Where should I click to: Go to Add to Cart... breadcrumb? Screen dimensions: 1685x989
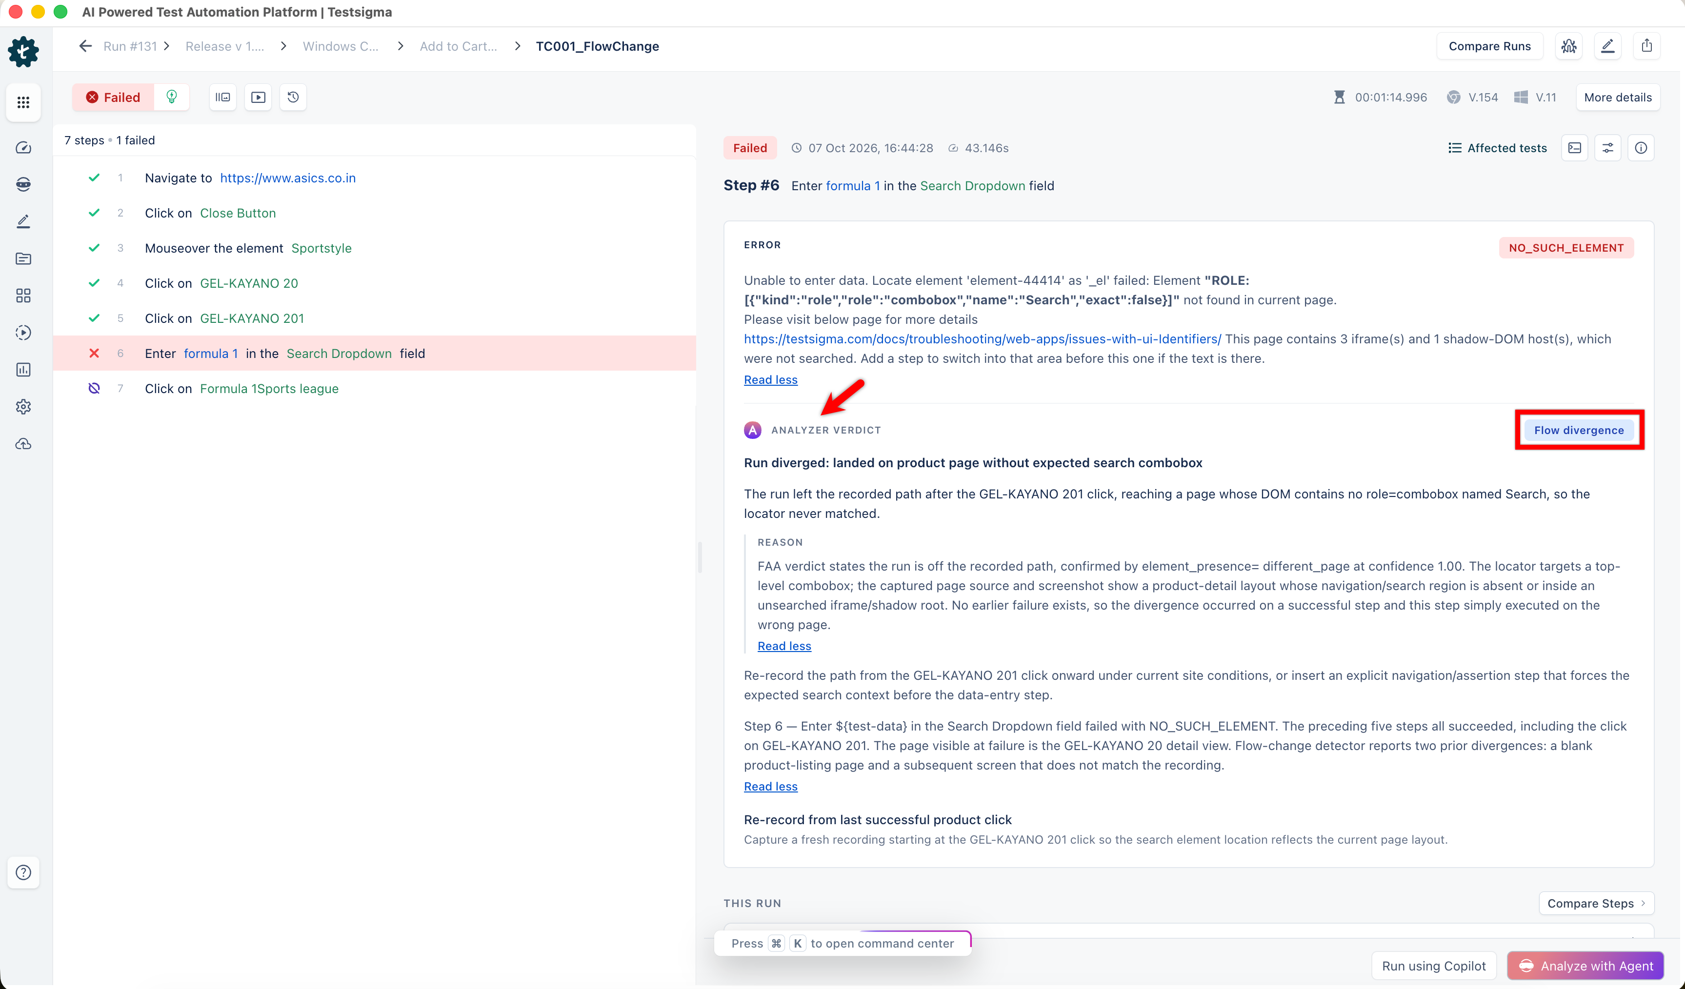coord(458,46)
